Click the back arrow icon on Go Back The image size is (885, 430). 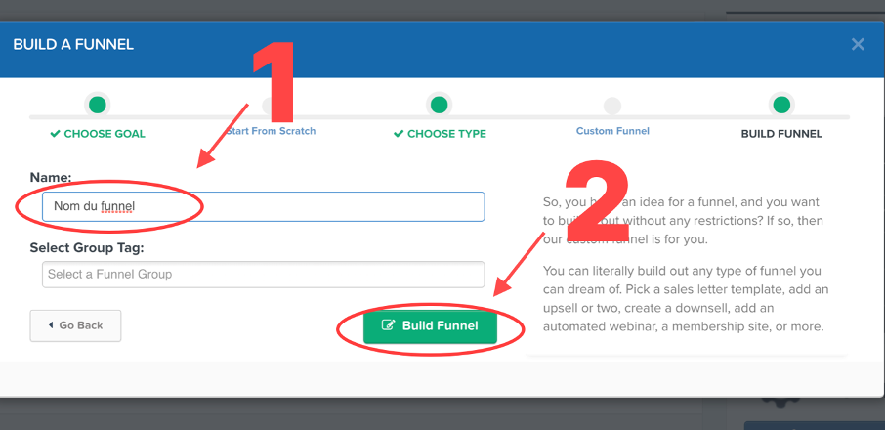tap(51, 325)
